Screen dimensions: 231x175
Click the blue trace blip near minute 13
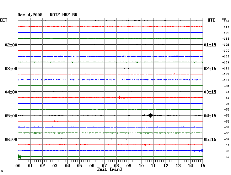(x=181, y=33)
